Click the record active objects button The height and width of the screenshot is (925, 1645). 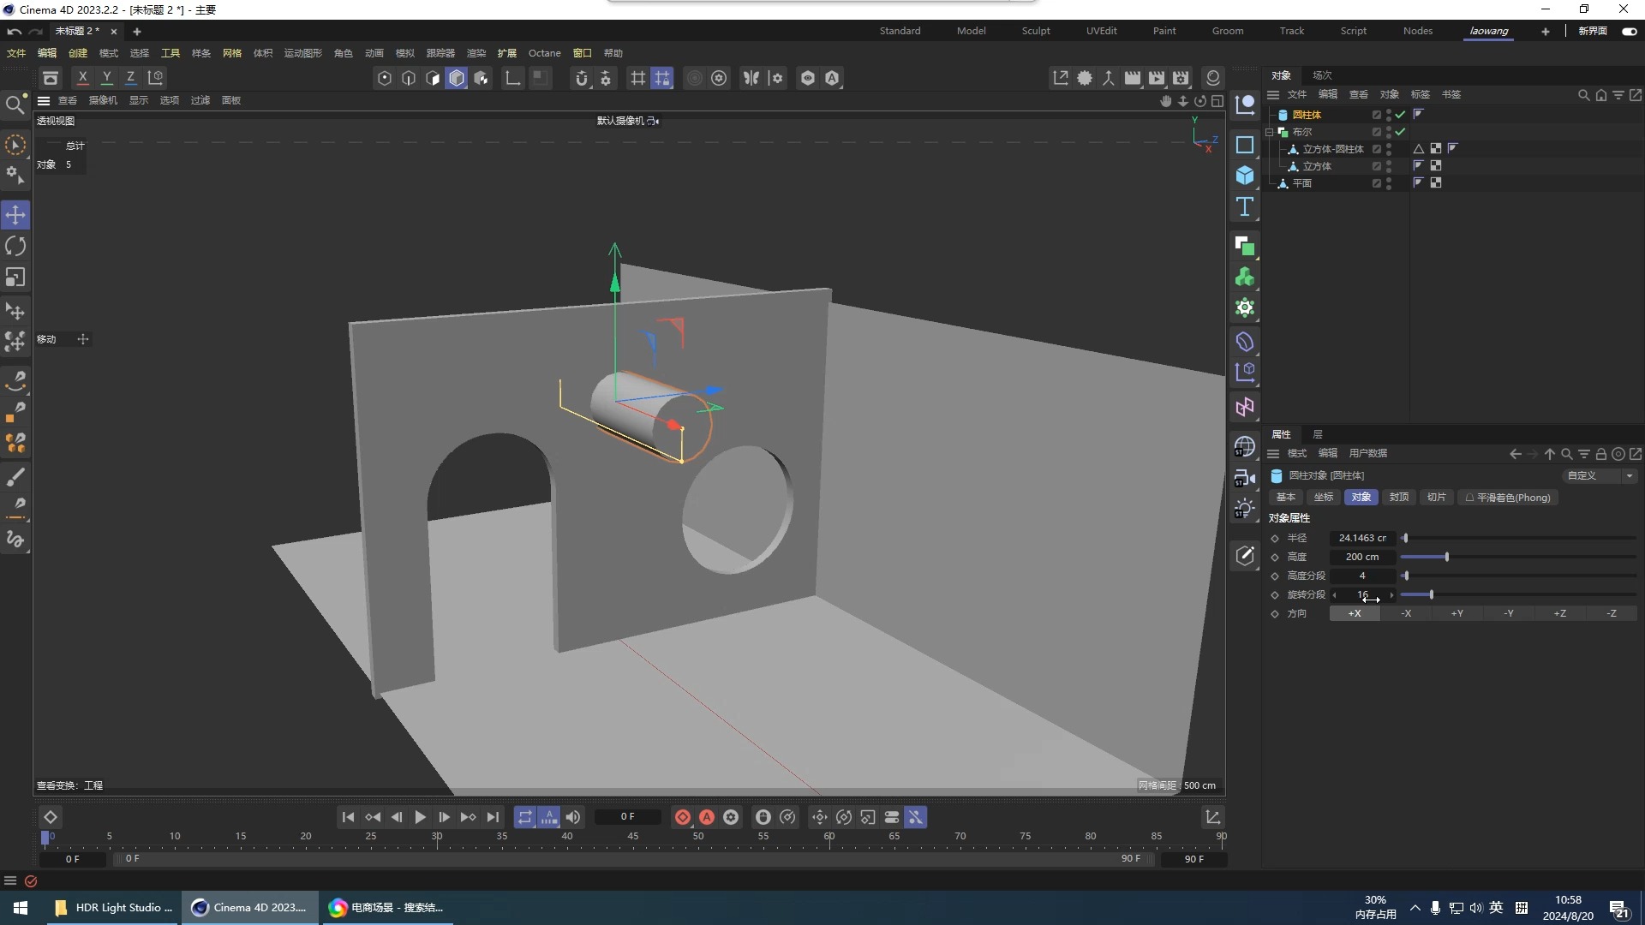click(682, 817)
